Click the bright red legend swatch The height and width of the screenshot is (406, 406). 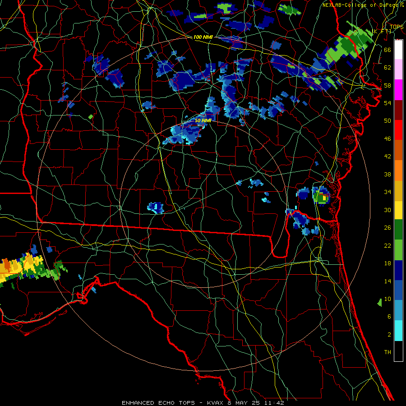coord(398,130)
